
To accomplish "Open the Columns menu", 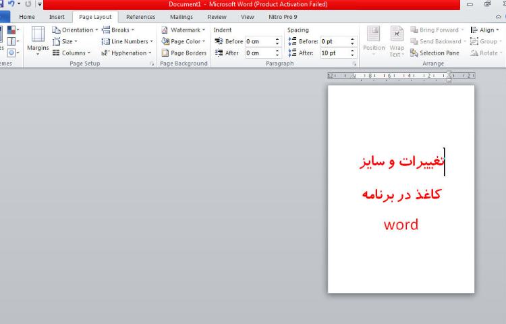I will click(x=72, y=53).
